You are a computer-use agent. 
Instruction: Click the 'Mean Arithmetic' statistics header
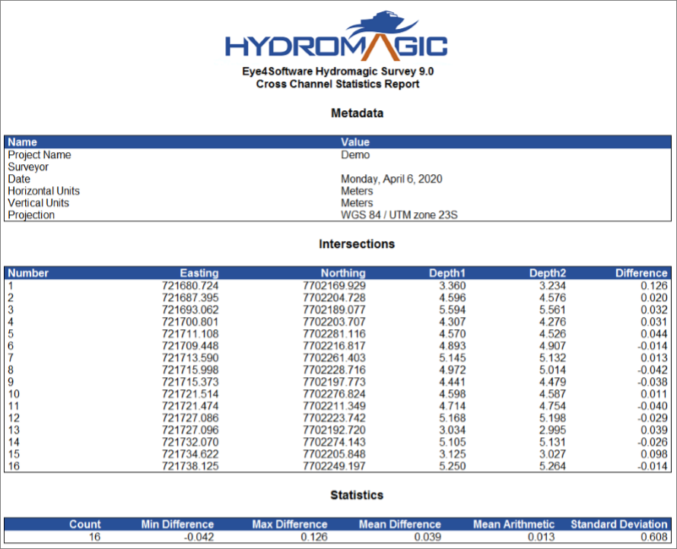tap(513, 524)
